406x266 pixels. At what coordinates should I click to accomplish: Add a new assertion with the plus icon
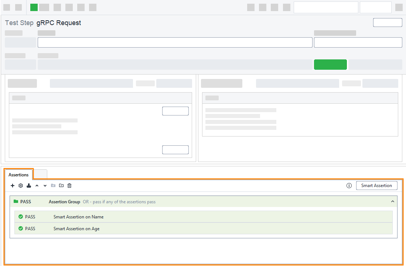tap(13, 186)
